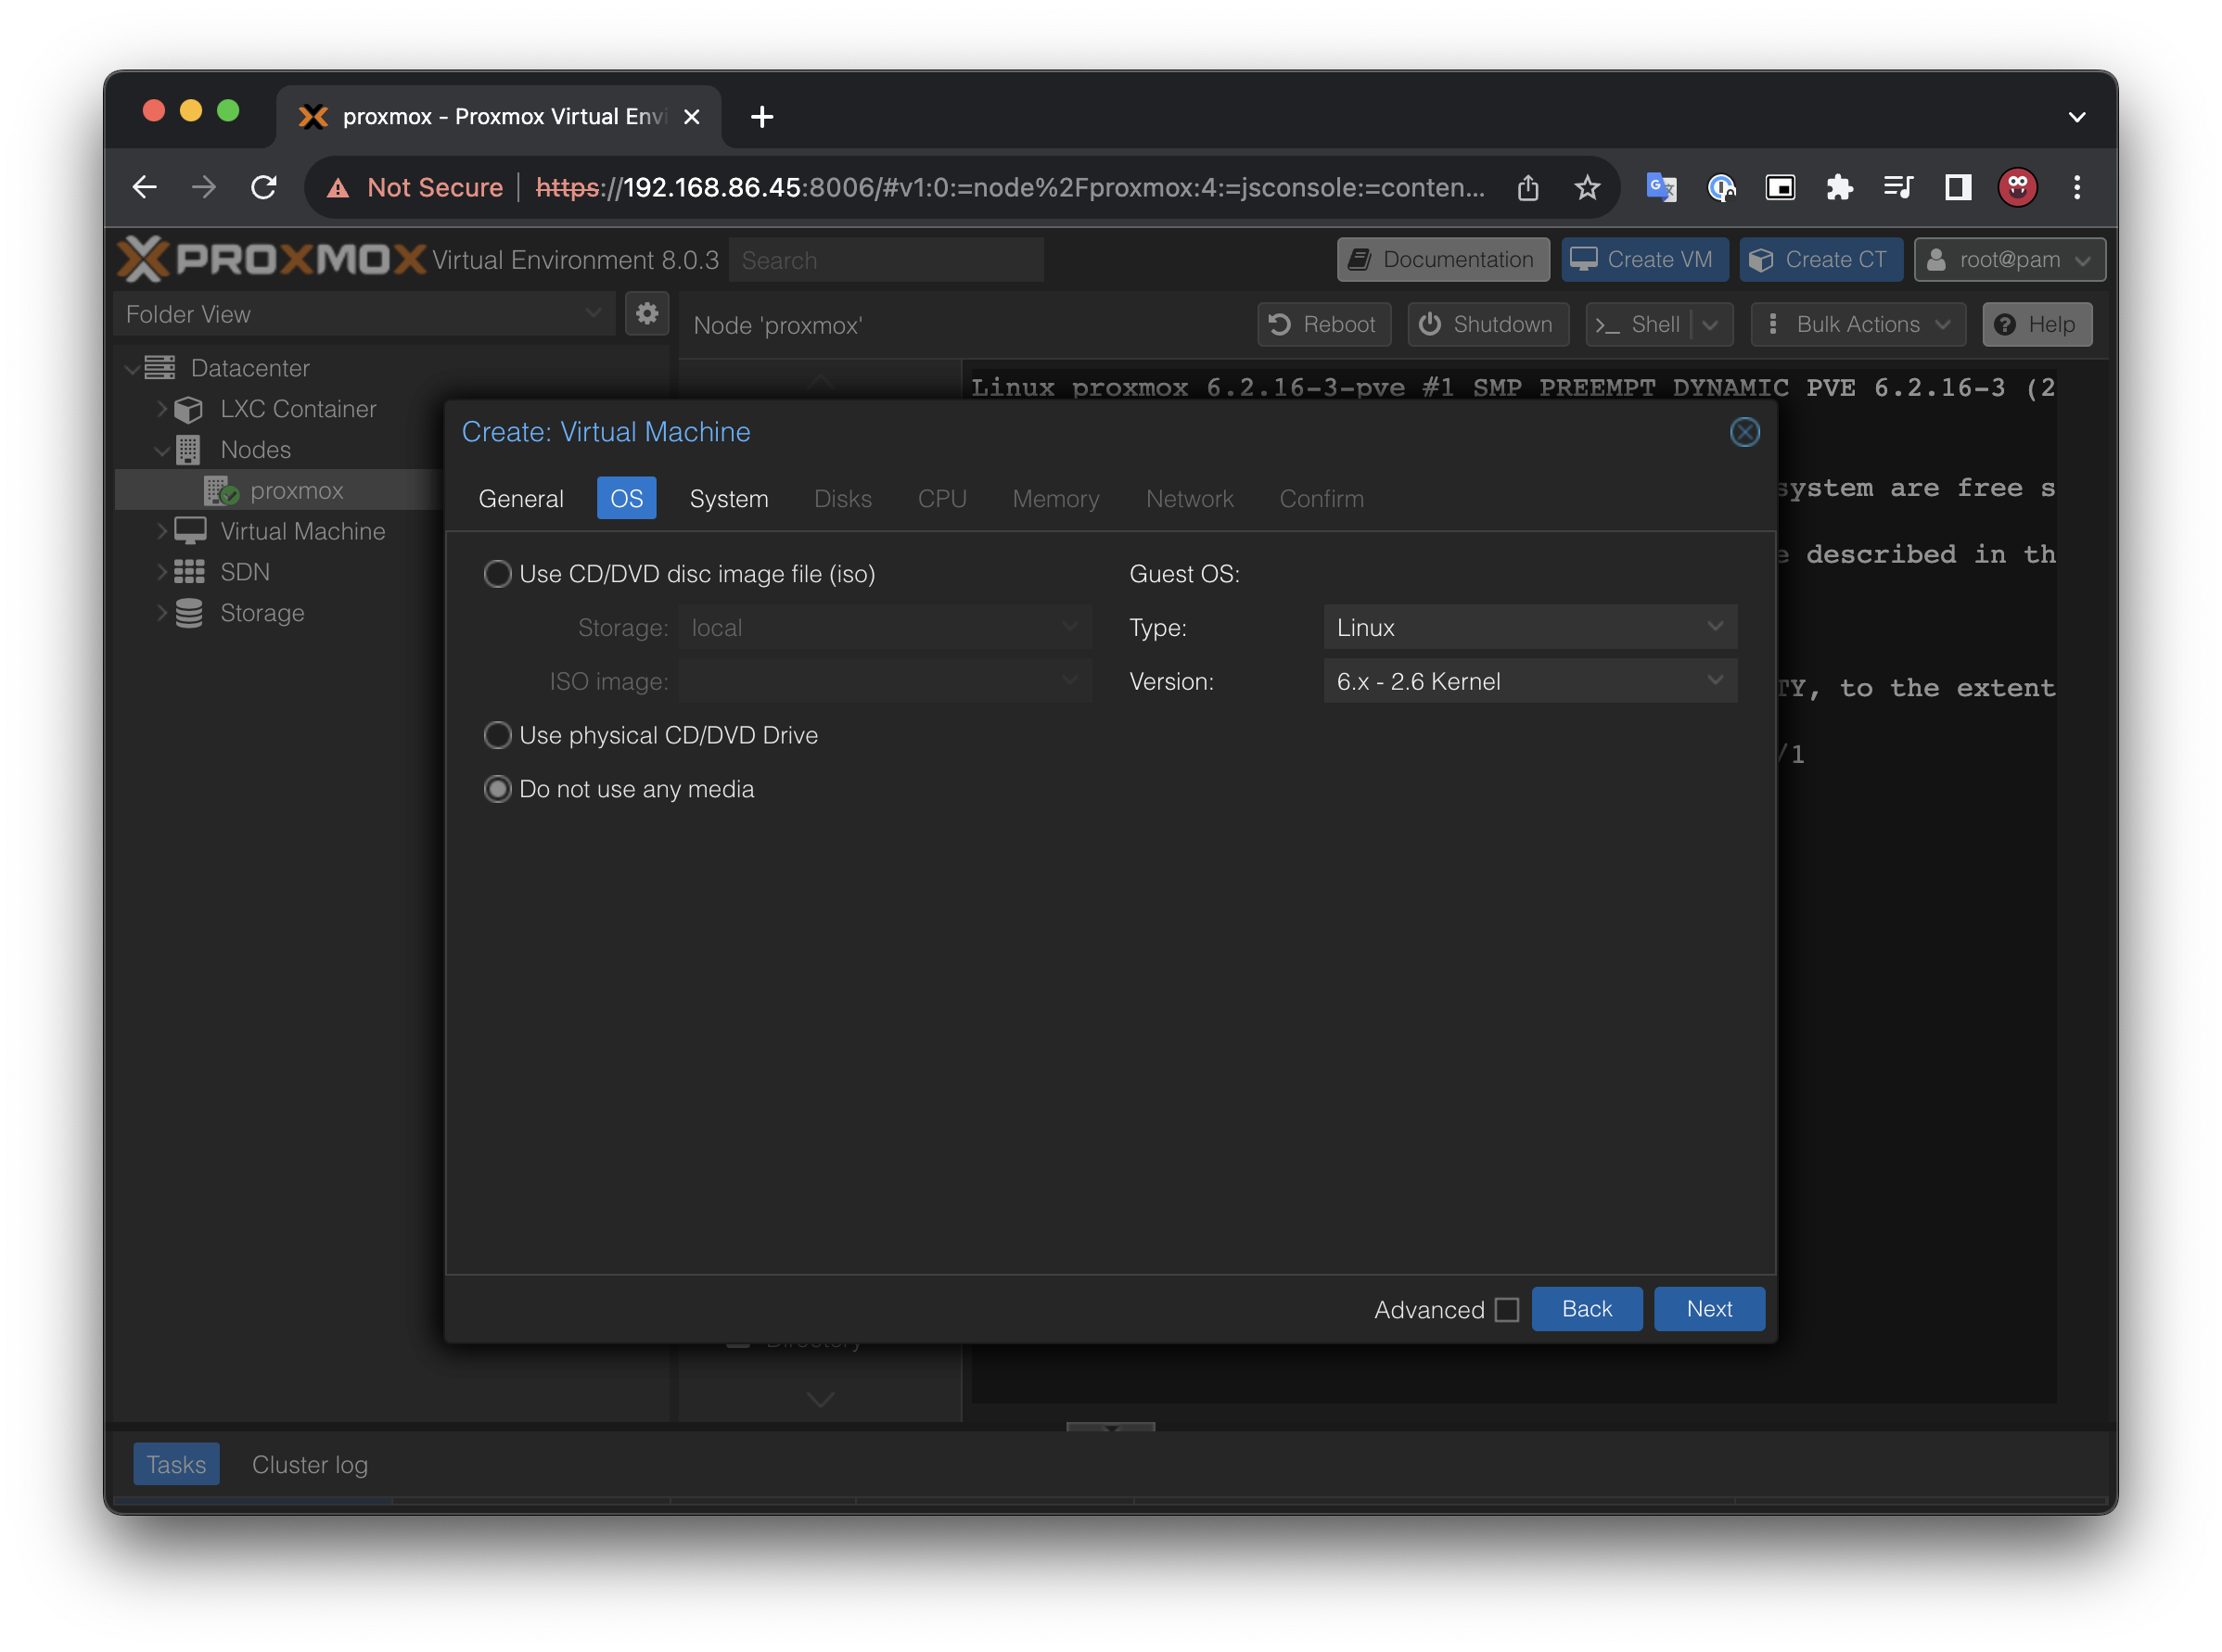Click the LXC Container cube icon
The height and width of the screenshot is (1652, 2222).
188,409
